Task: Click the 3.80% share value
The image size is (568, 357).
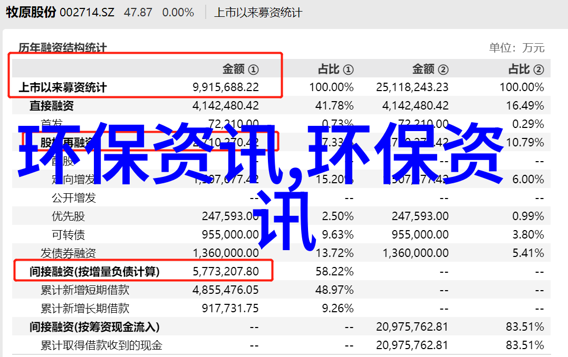Action: (x=528, y=235)
